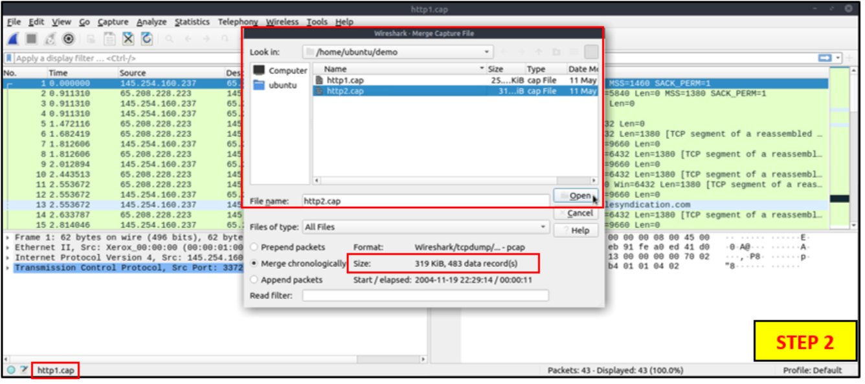The image size is (865, 384).
Task: Restart current capture toolbar icon
Action: click(x=50, y=39)
